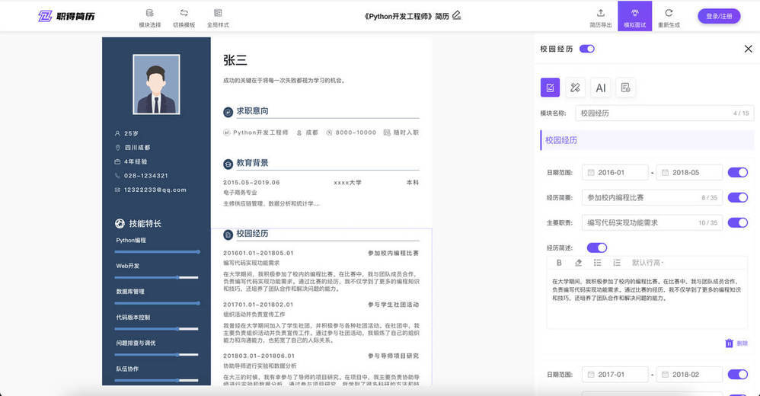
Task: Click the name 张三 on the resume
Action: pyautogui.click(x=235, y=60)
